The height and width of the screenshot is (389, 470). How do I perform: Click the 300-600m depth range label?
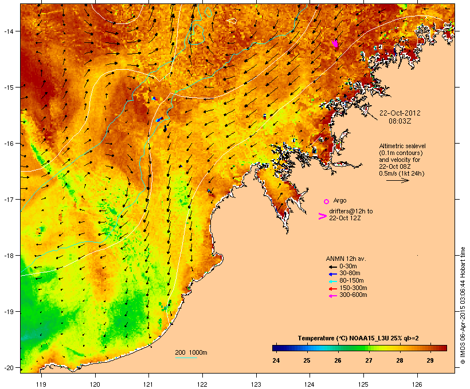[353, 295]
